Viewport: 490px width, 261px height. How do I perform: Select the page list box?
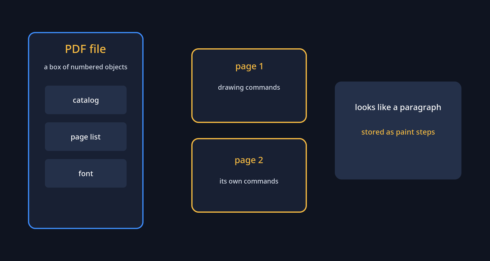86,137
